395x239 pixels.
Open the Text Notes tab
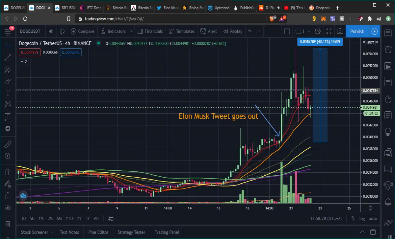coord(69,232)
